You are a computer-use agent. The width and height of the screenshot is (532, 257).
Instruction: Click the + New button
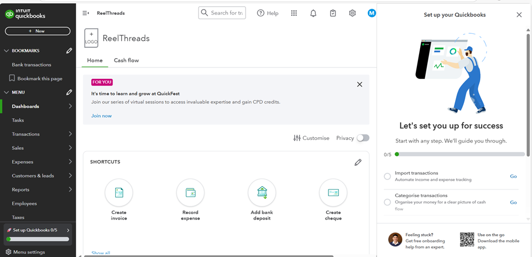[38, 31]
